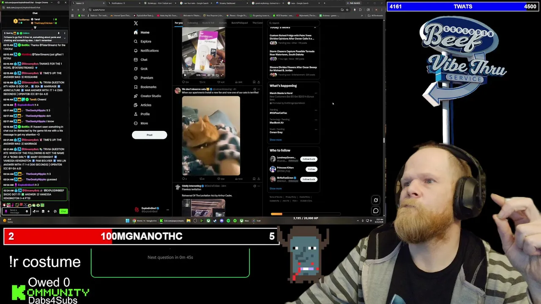
Task: Open Spotify from the taskbar
Action: click(x=228, y=220)
